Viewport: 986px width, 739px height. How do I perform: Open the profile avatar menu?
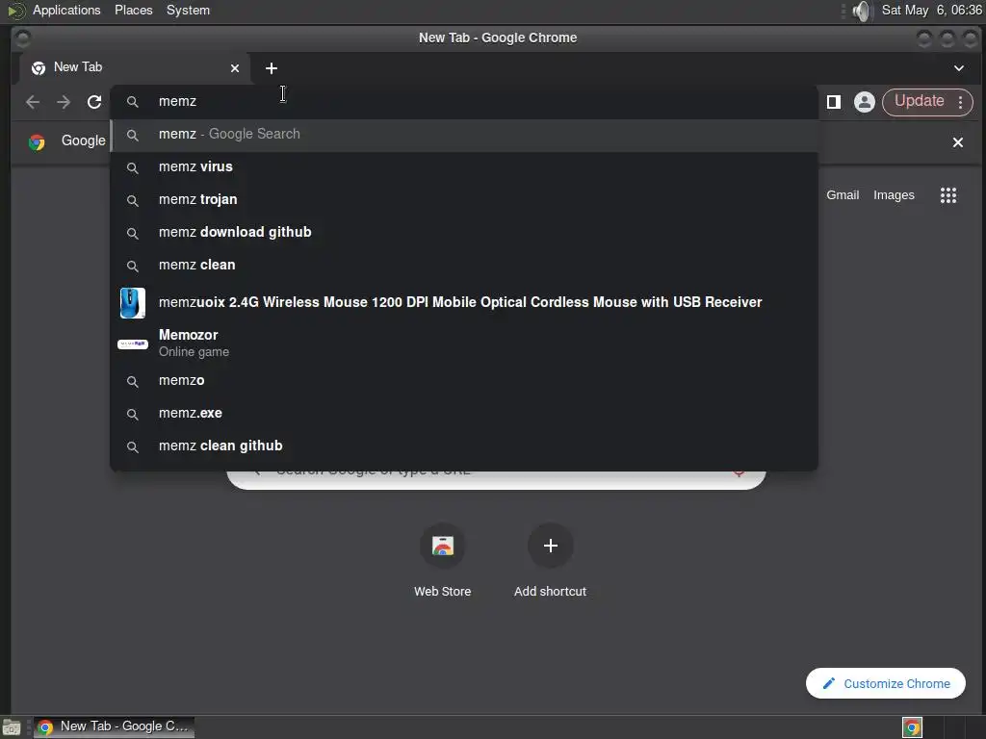click(864, 102)
